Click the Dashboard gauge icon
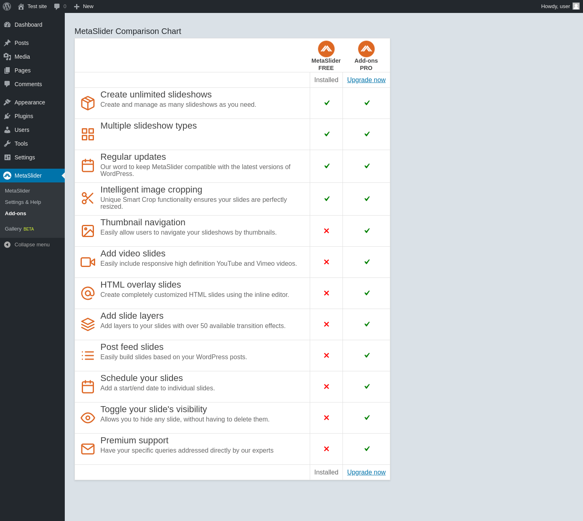 tap(7, 25)
